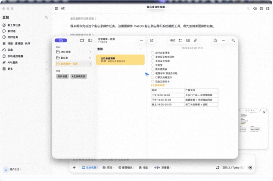This screenshot has height=181, width=273.
Task: Check off 现金及银行卡
Action: tap(152, 82)
